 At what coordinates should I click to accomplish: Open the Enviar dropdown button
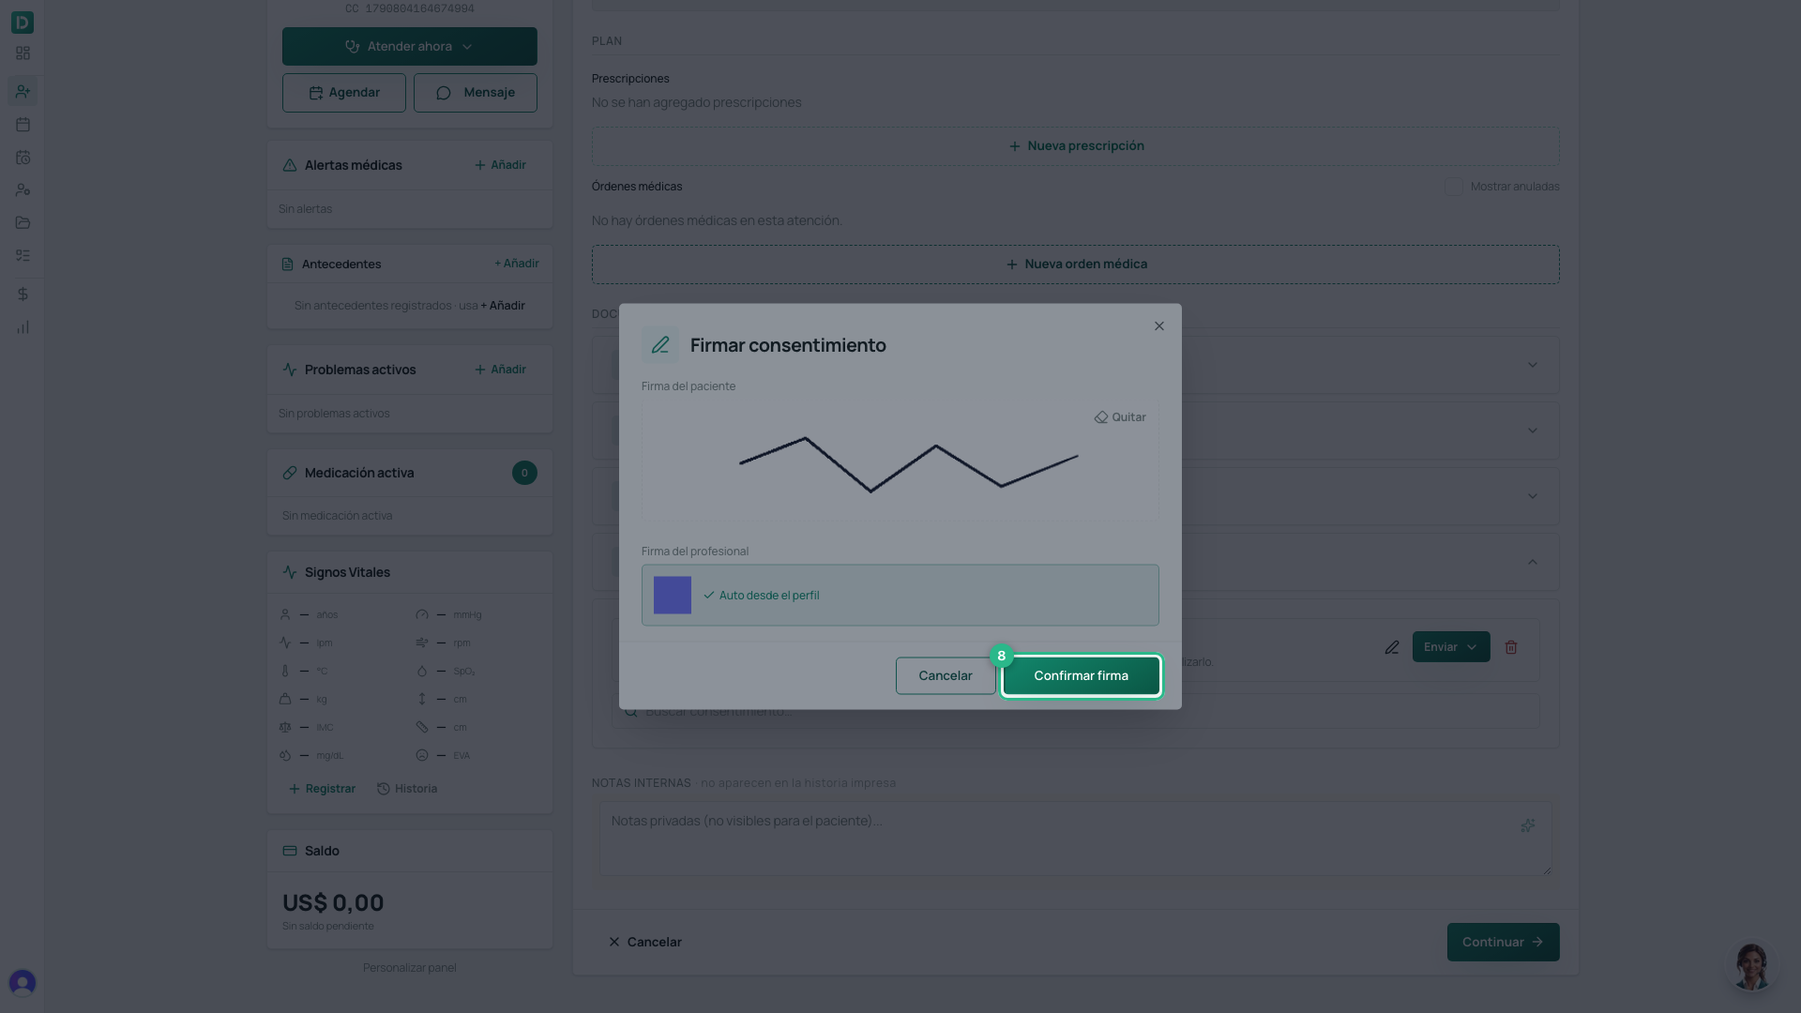coord(1451,647)
